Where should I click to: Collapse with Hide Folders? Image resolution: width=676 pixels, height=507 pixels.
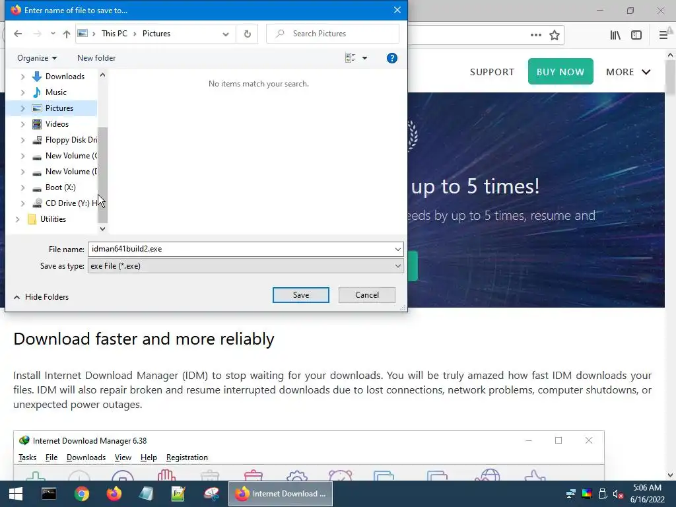[x=41, y=297]
